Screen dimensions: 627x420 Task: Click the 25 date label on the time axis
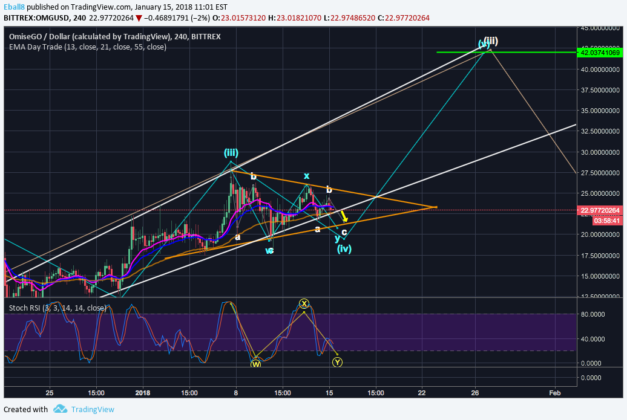tap(49, 393)
